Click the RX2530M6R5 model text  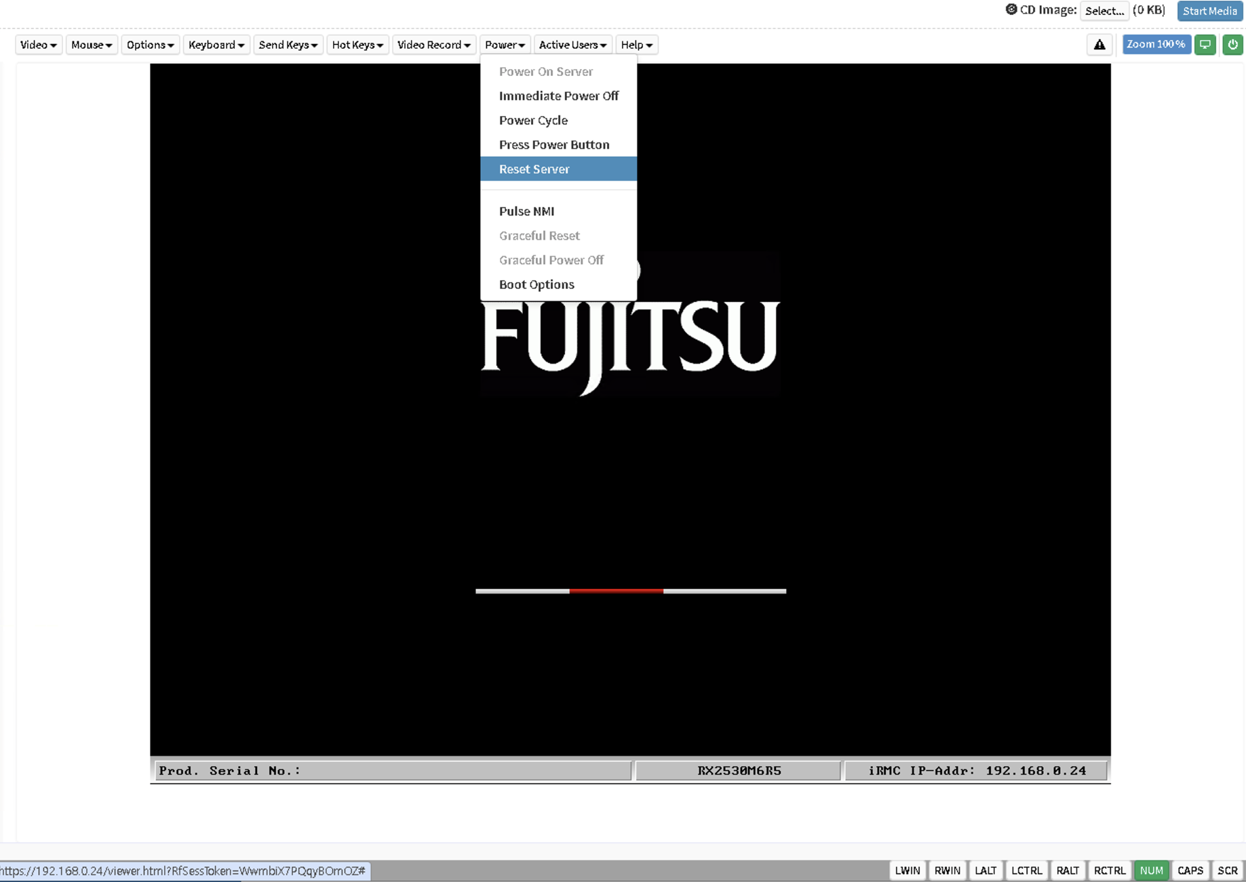point(739,771)
